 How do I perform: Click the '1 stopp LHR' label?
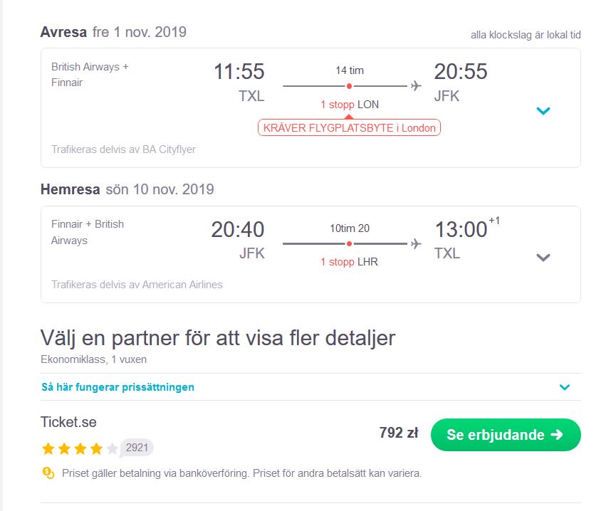350,262
